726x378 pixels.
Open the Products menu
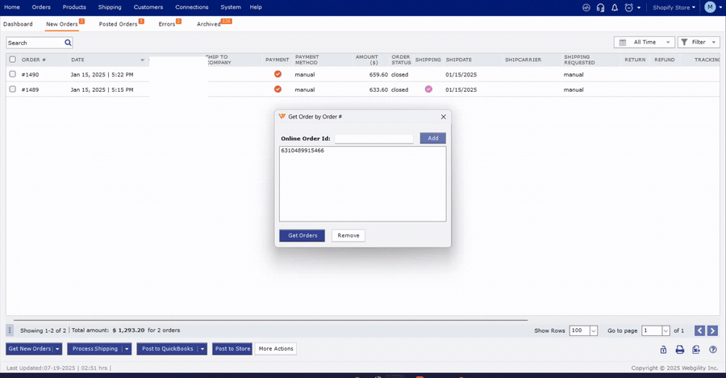74,7
